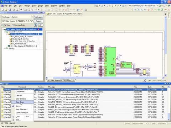Click the compile icon button in Projects panel
This screenshot has height=128, width=171.
coord(36,25)
